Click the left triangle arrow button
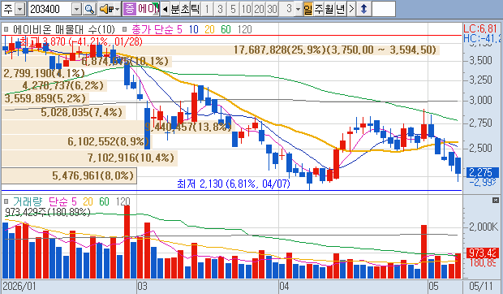Screen dimensions: 503x294 coord(165,9)
